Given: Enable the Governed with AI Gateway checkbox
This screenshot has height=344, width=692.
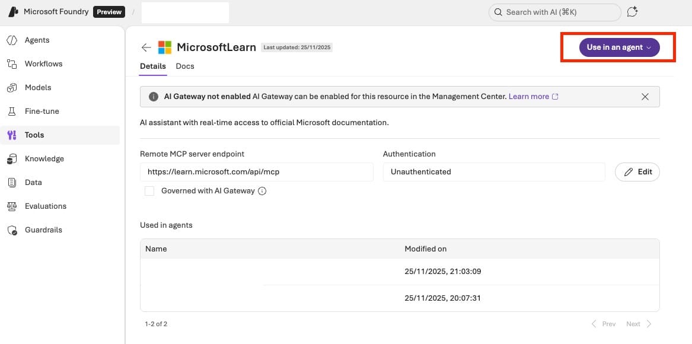Looking at the screenshot, I should 149,191.
